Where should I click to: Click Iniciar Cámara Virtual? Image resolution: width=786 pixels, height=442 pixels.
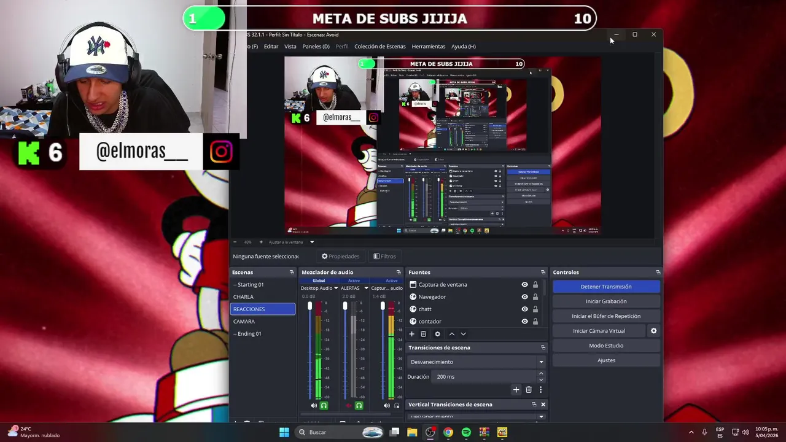tap(599, 331)
